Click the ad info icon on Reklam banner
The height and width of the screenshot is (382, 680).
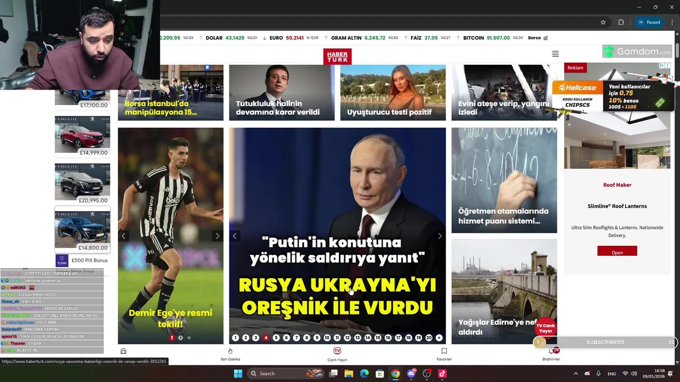[x=662, y=66]
